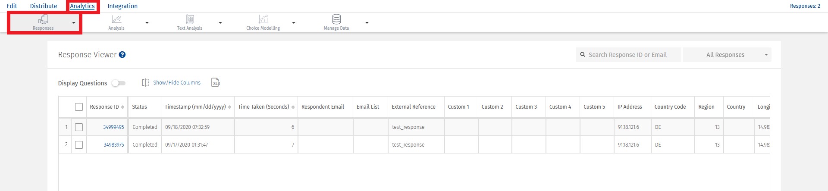
Task: Click the Manage Data database icon
Action: pyautogui.click(x=336, y=19)
